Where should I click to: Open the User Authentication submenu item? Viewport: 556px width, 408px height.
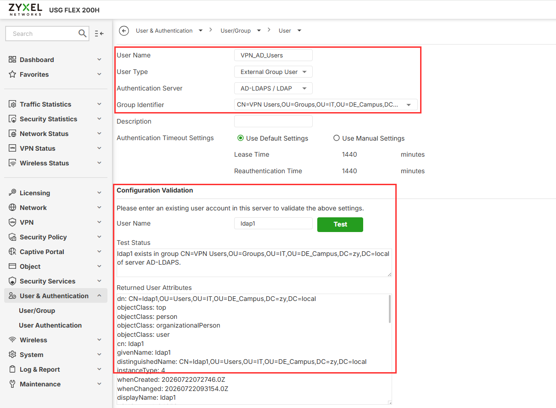coord(50,325)
